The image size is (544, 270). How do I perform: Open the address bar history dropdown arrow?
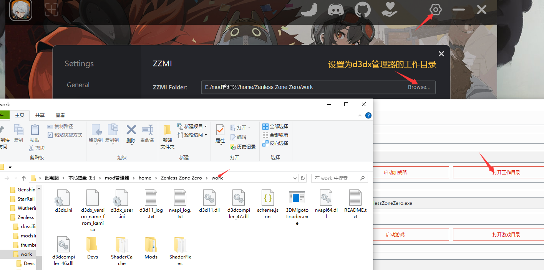(x=295, y=178)
